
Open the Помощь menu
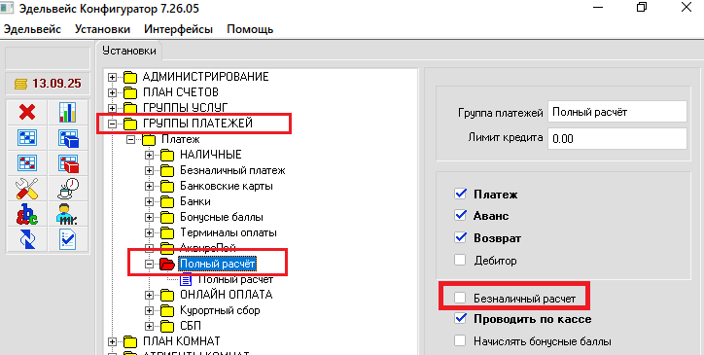[x=250, y=29]
